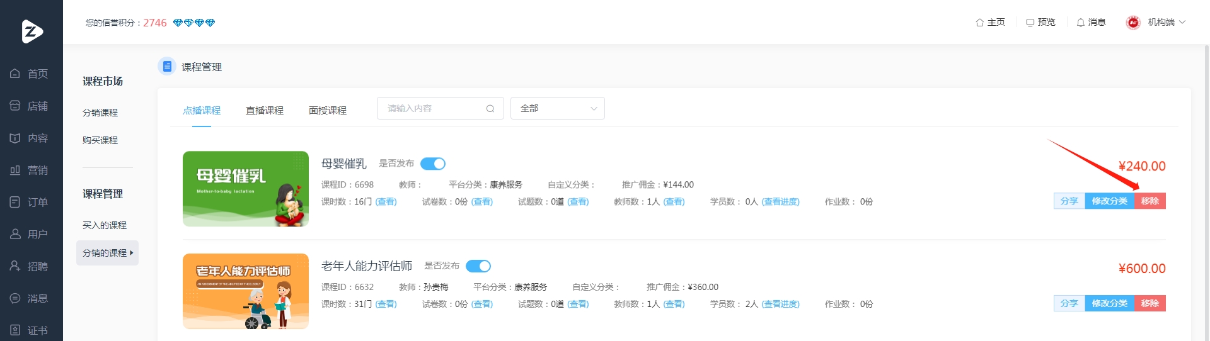The image size is (1210, 341).
Task: Click 分享 button for 母婴催乳
Action: 1069,201
